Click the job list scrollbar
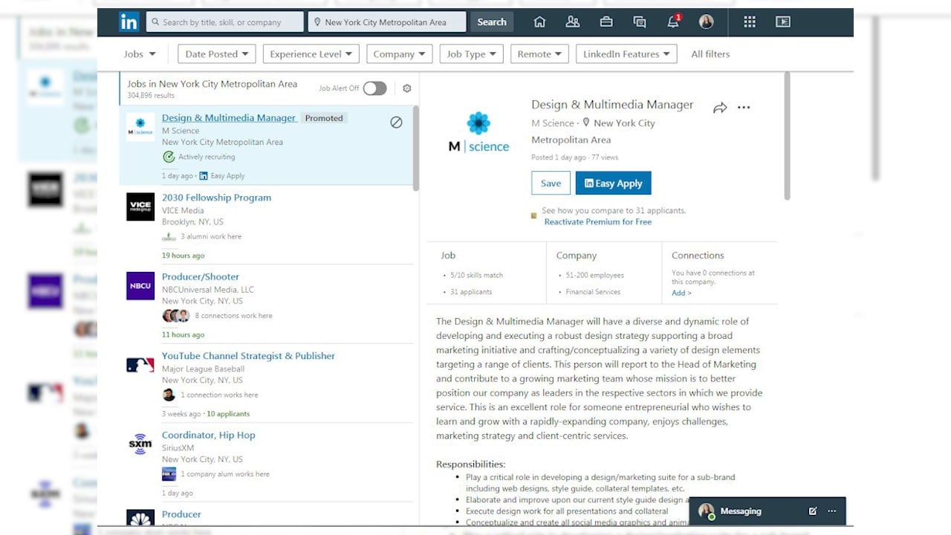Image resolution: width=951 pixels, height=535 pixels. pos(416,149)
